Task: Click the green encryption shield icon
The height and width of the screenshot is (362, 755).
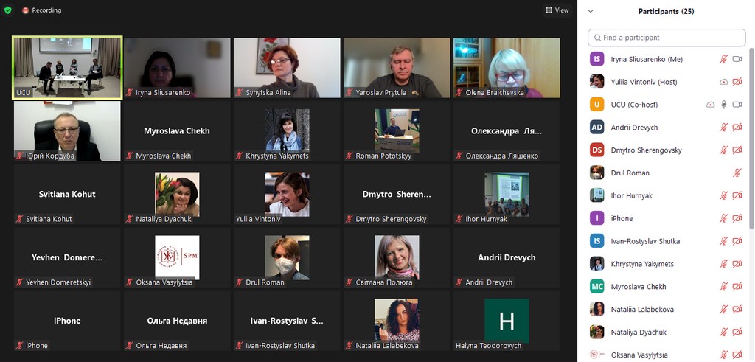Action: pos(8,10)
